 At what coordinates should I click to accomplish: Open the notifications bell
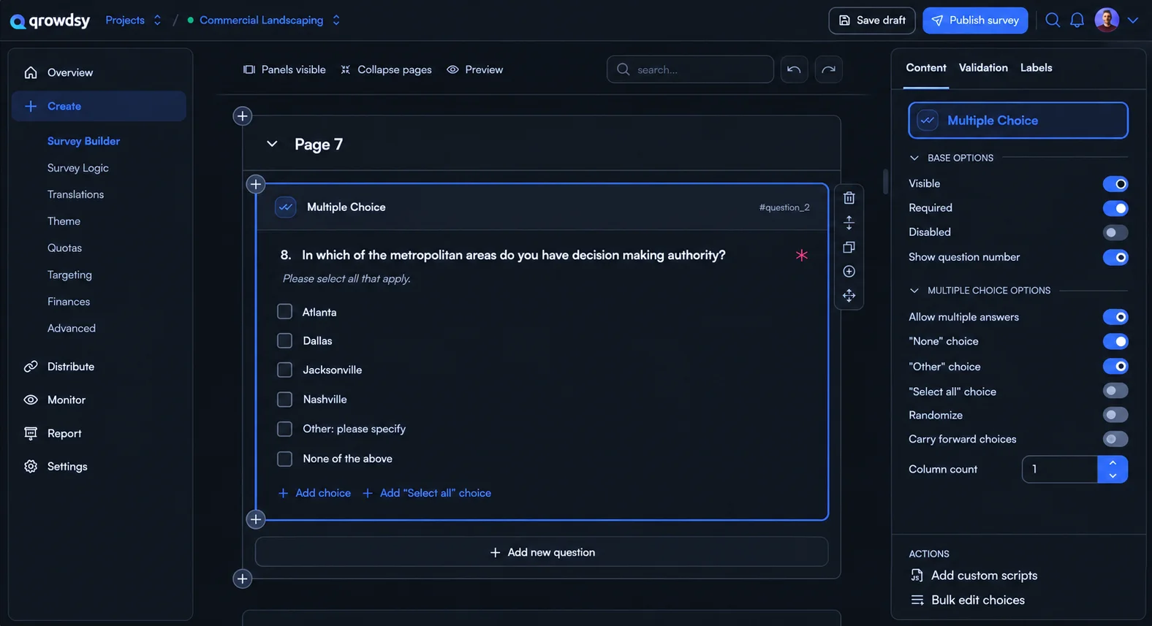pos(1077,20)
